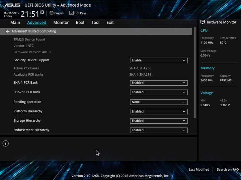The height and width of the screenshot is (180, 241).
Task: Click the Voltage section heading
Action: coord(207,93)
